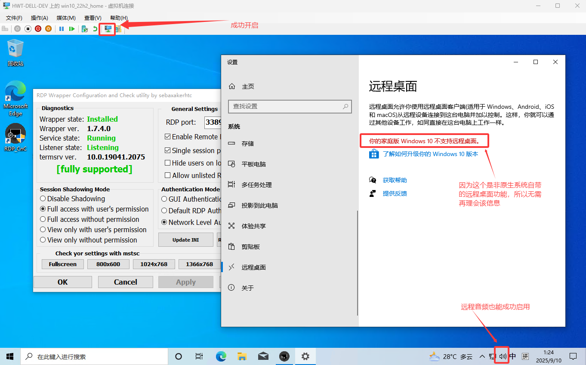Check the Hide users on logon box
The height and width of the screenshot is (365, 586).
click(168, 163)
